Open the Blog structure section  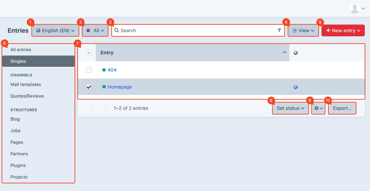[x=15, y=119]
